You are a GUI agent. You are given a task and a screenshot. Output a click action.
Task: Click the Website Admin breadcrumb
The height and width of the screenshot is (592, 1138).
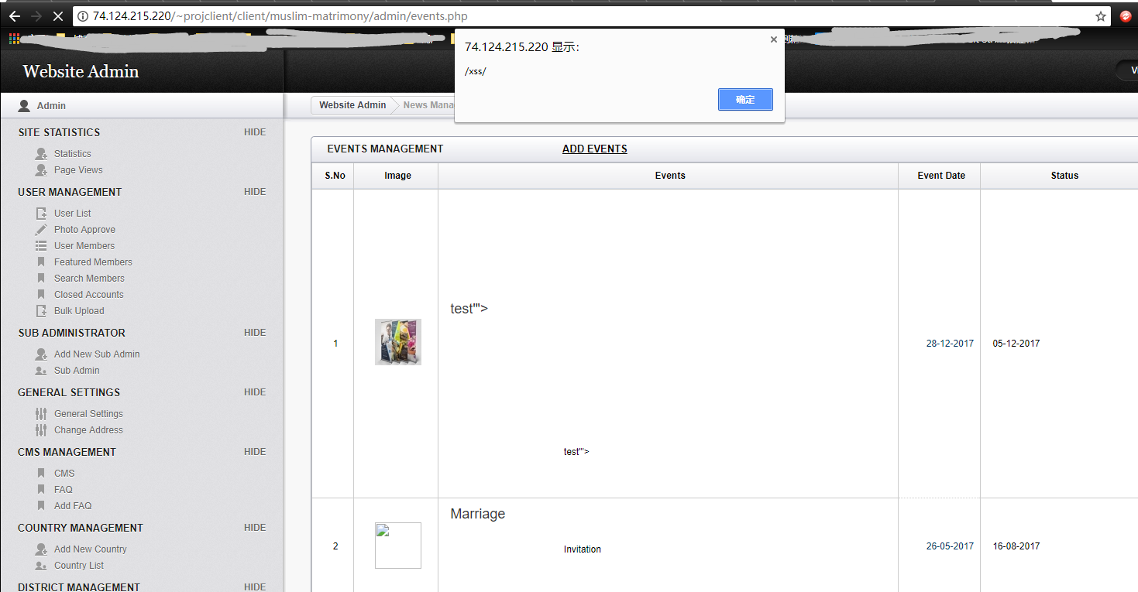(x=352, y=105)
